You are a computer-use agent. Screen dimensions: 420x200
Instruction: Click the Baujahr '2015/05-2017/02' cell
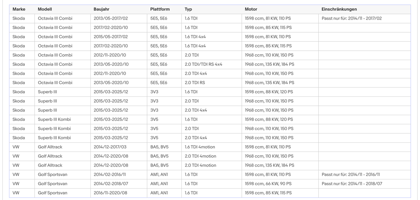coord(111,37)
